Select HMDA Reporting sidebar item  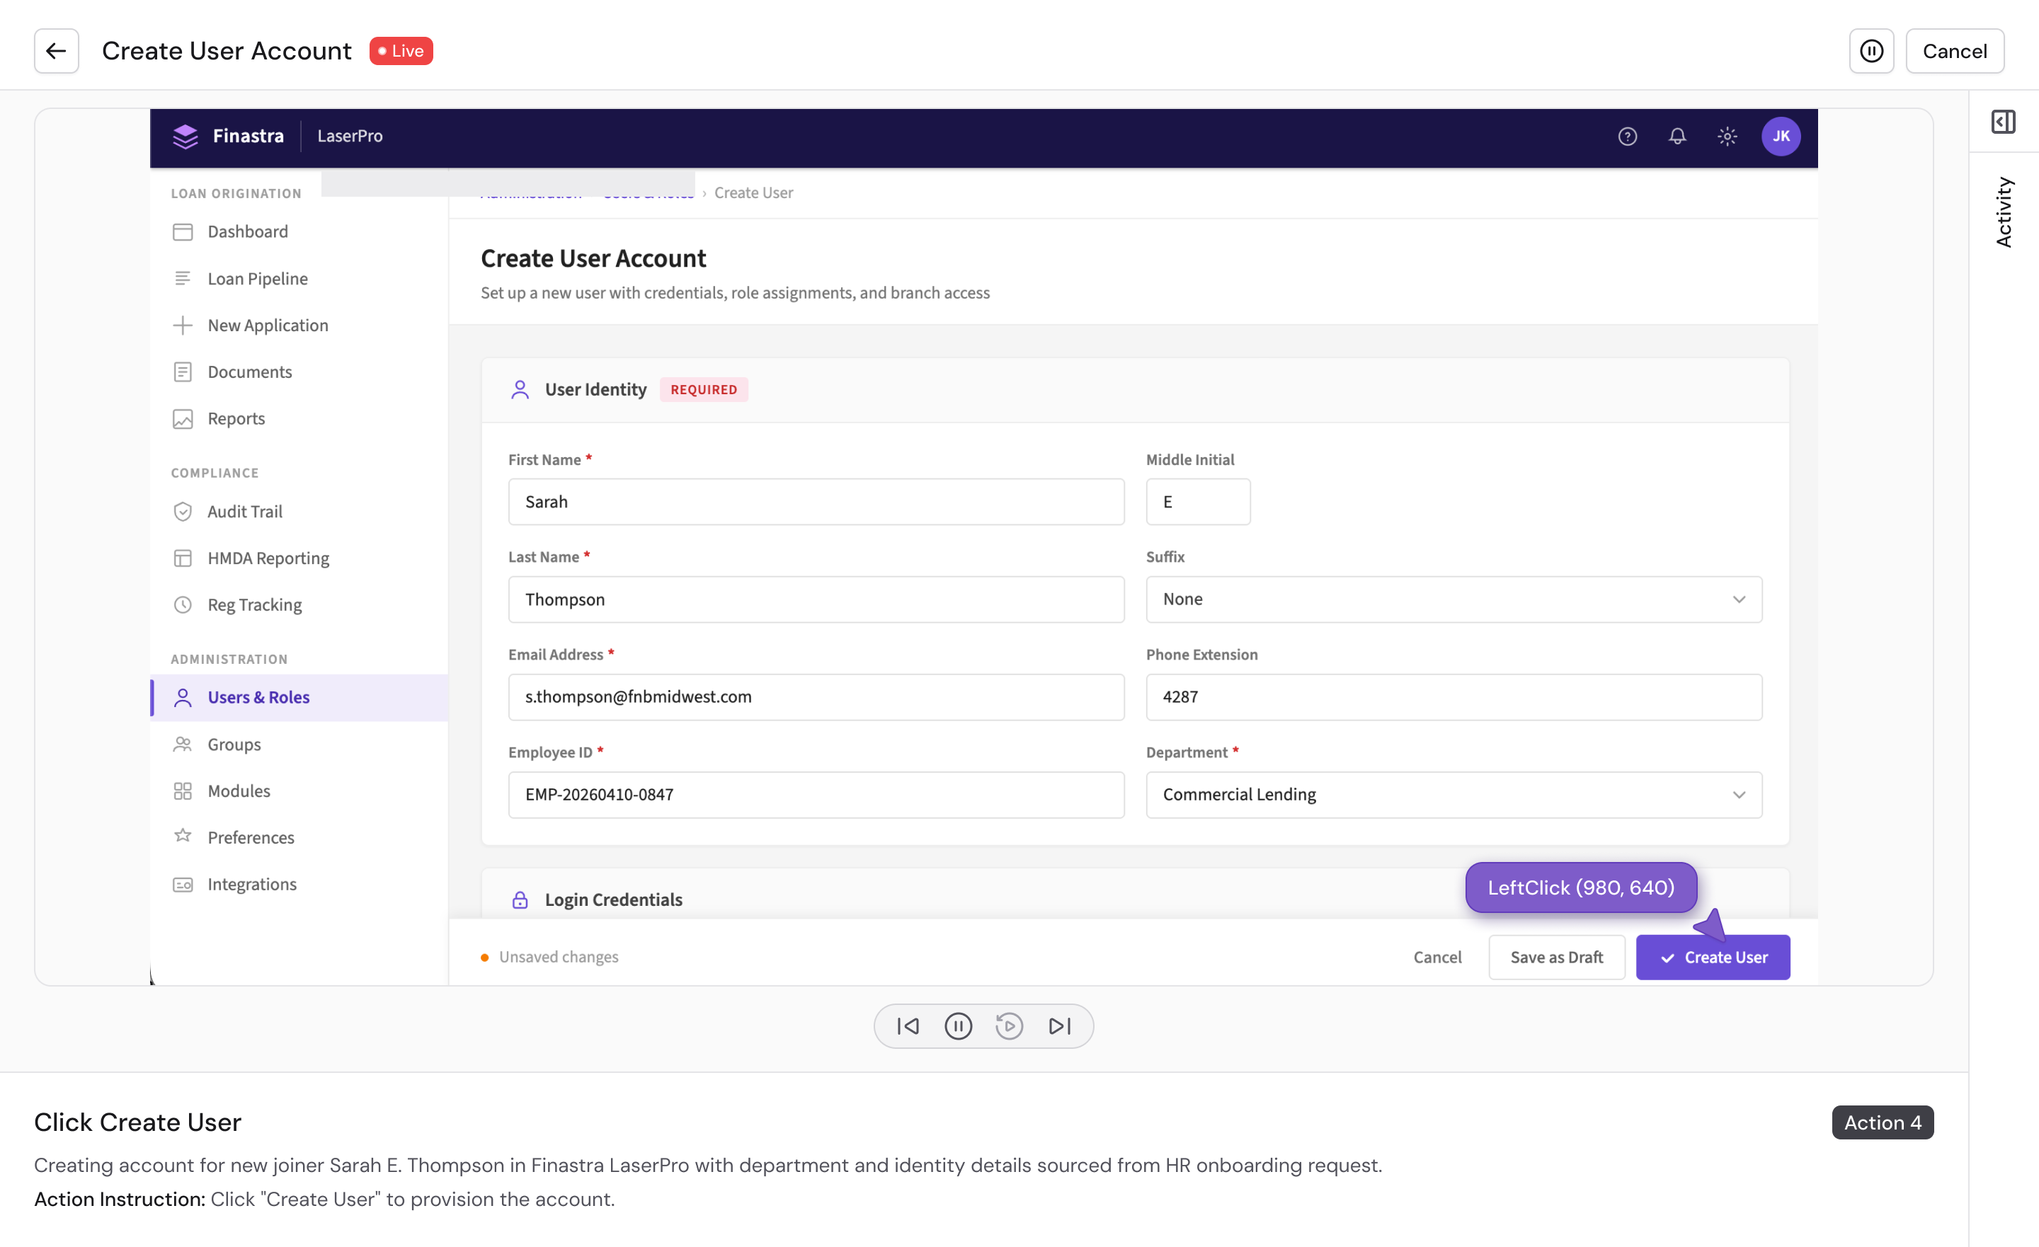(x=268, y=558)
